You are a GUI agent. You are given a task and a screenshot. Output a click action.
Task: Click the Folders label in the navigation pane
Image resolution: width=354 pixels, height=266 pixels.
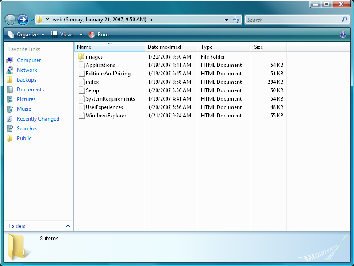coord(17,226)
